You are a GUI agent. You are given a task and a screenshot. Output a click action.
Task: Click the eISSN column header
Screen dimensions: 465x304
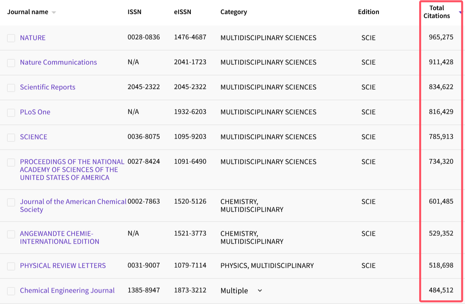click(x=183, y=12)
